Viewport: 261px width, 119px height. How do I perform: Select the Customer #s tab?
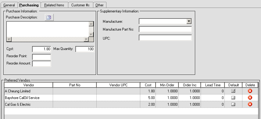tap(80, 5)
